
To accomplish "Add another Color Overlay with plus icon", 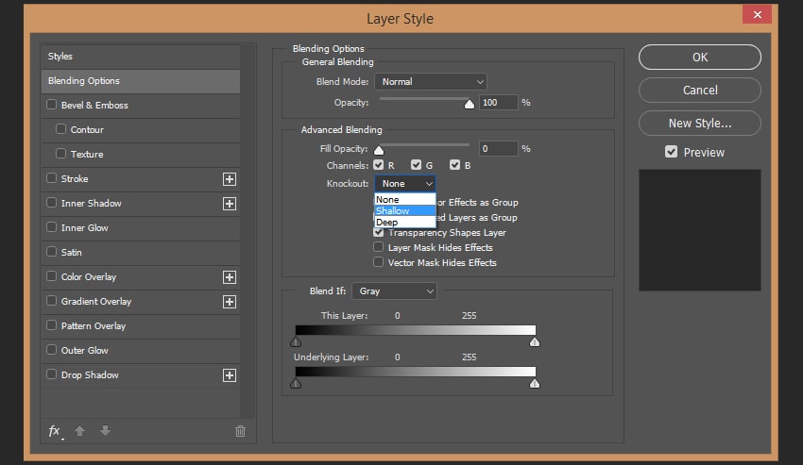I will pos(229,277).
